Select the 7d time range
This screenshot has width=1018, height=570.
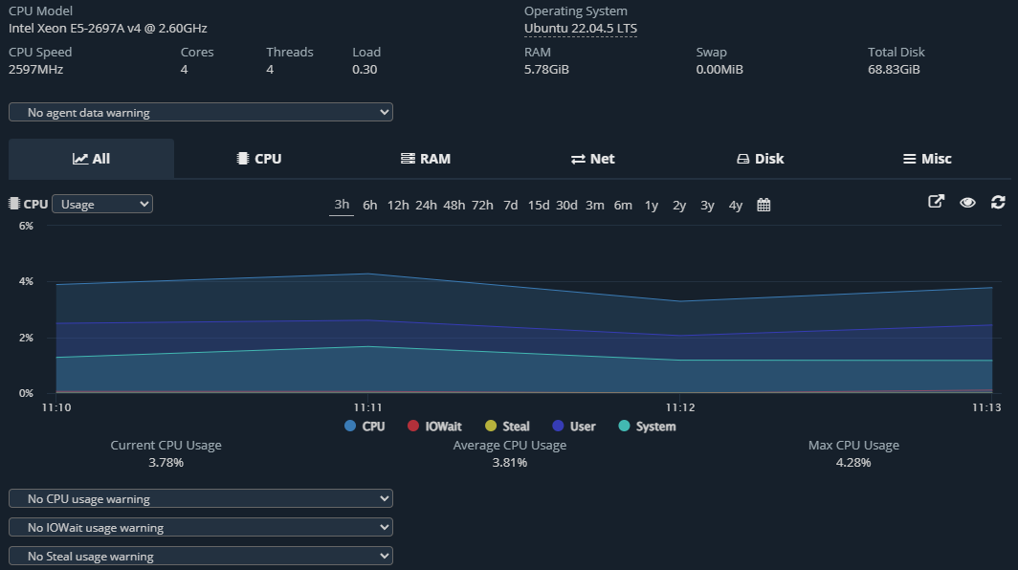tap(510, 205)
